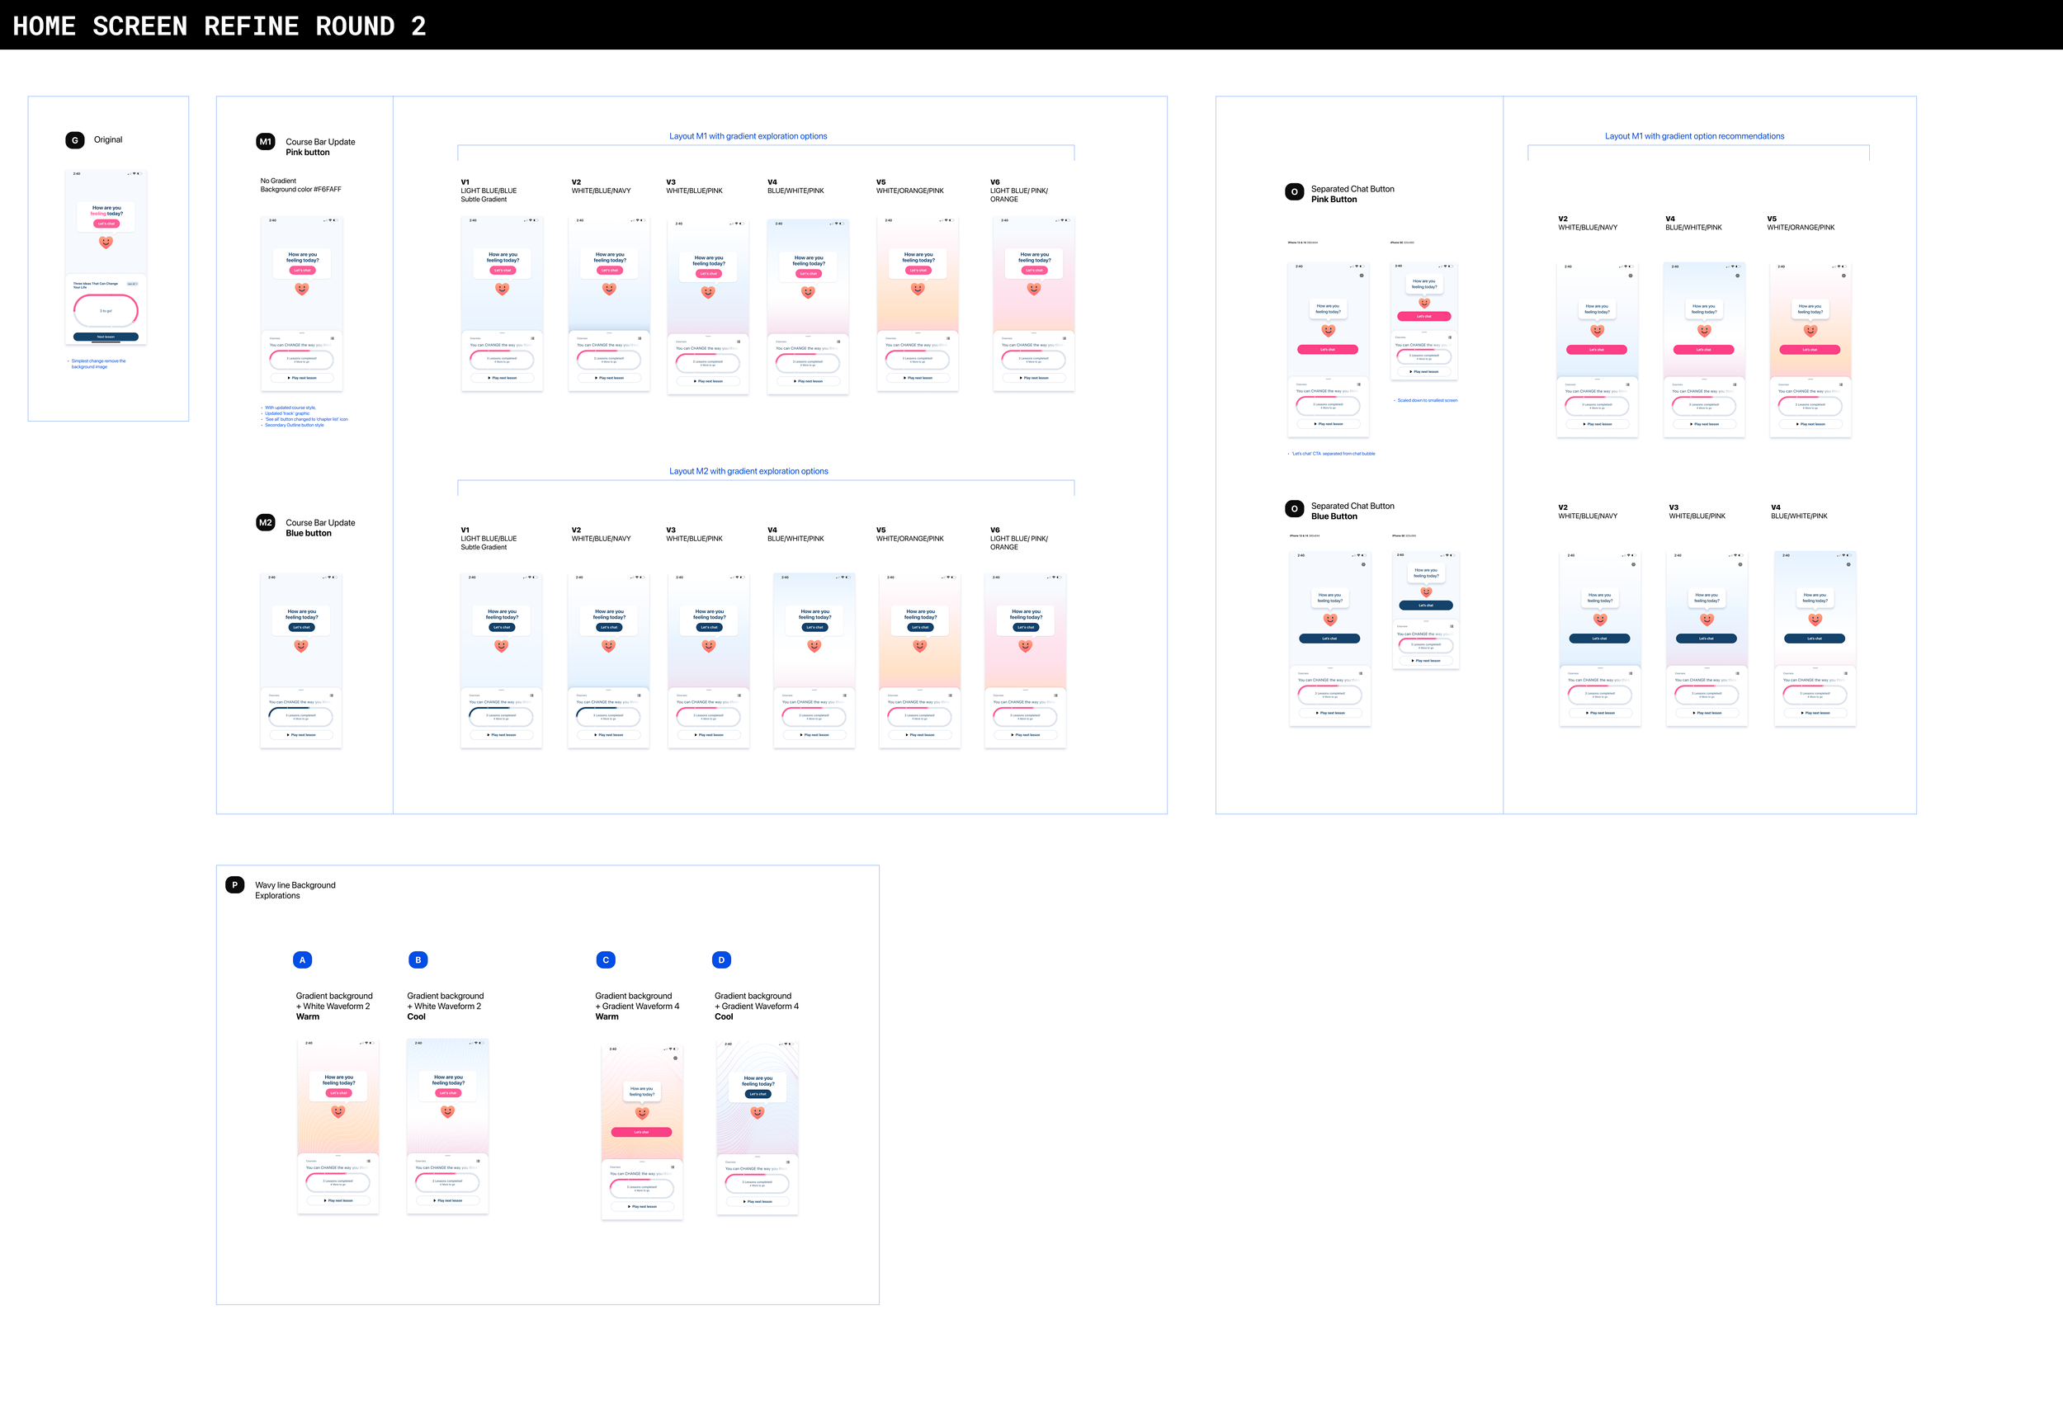The height and width of the screenshot is (1419, 2063).
Task: Select the blue A badge in wavy explorations
Action: (302, 959)
